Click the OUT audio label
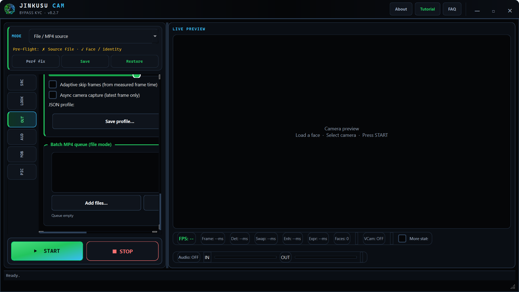This screenshot has height=292, width=519. point(285,257)
